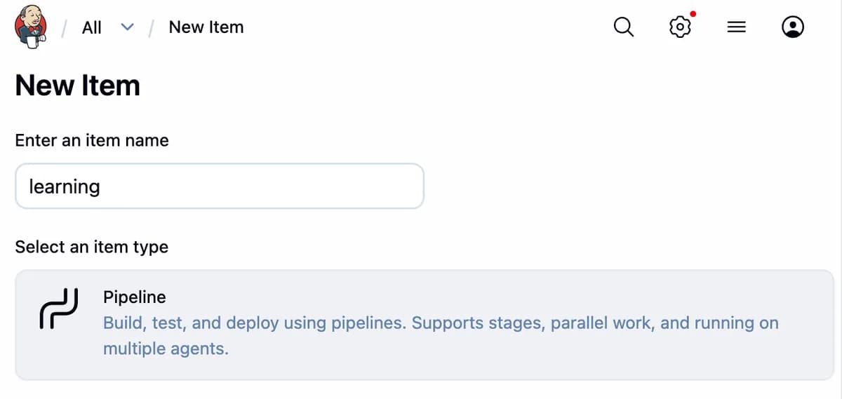Click the slash separator before New Item

tap(151, 28)
